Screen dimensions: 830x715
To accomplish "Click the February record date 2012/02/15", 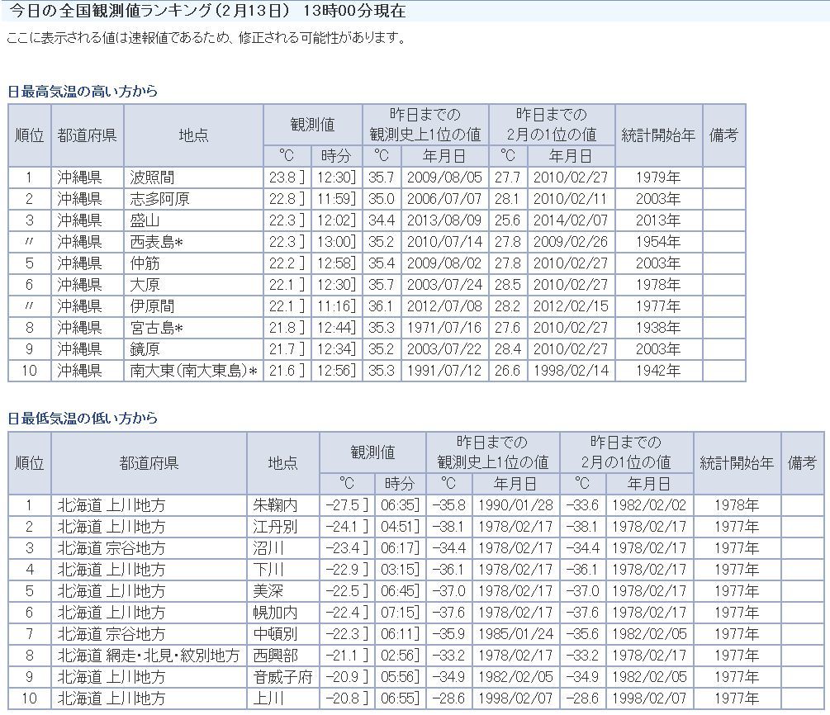I will click(571, 306).
